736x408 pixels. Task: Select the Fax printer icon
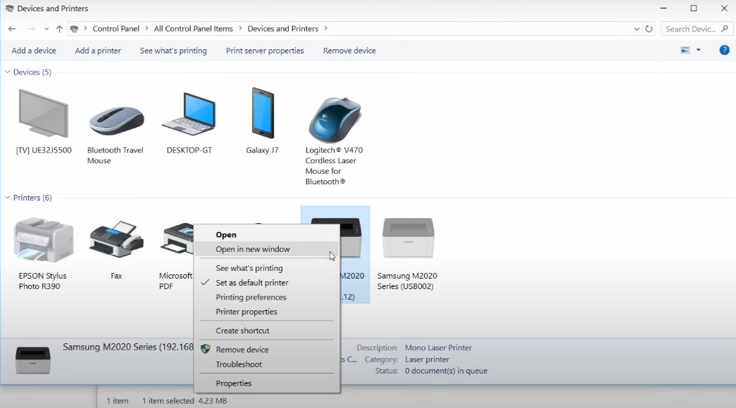point(116,240)
